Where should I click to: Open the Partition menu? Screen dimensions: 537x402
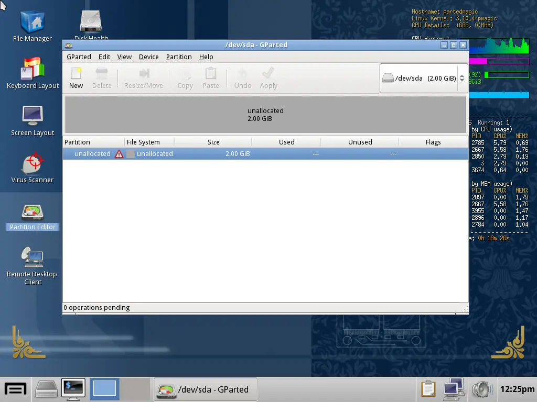(179, 57)
